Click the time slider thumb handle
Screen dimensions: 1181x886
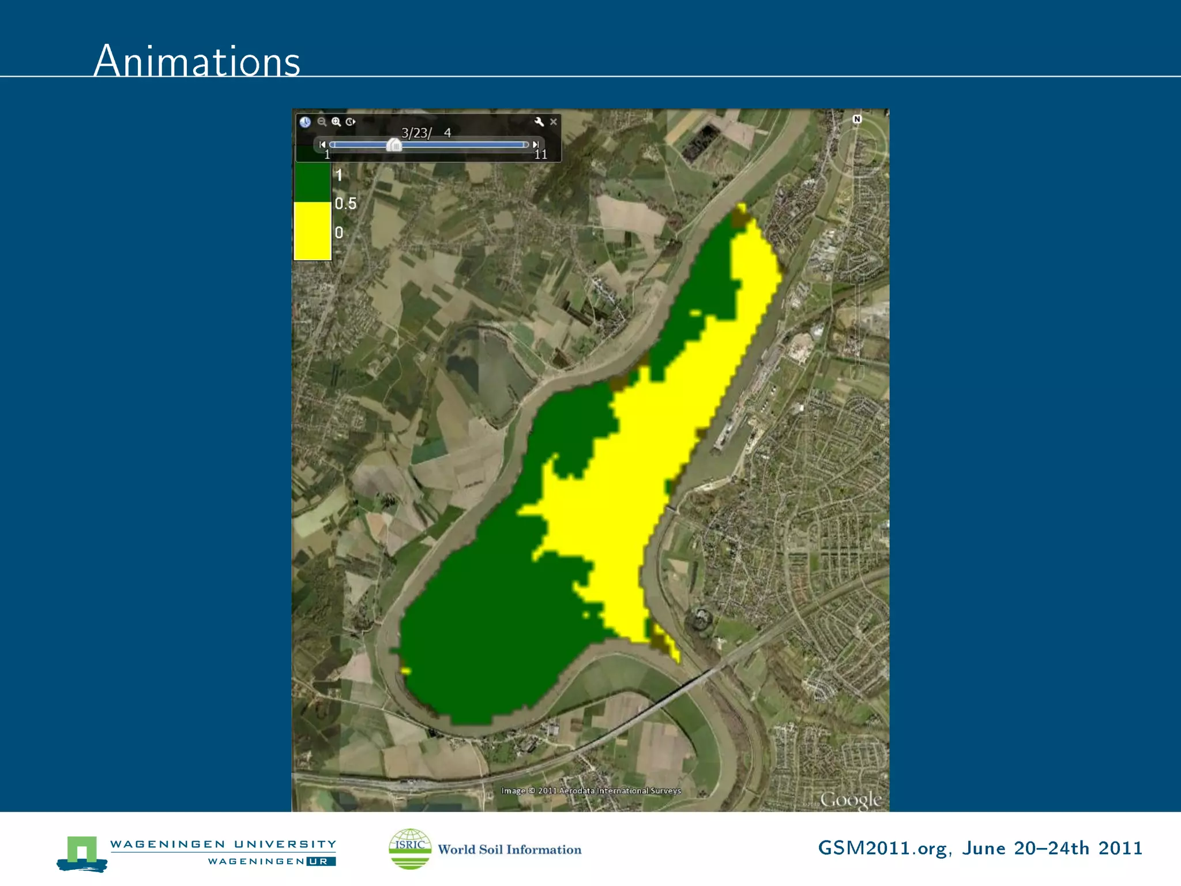coord(394,145)
